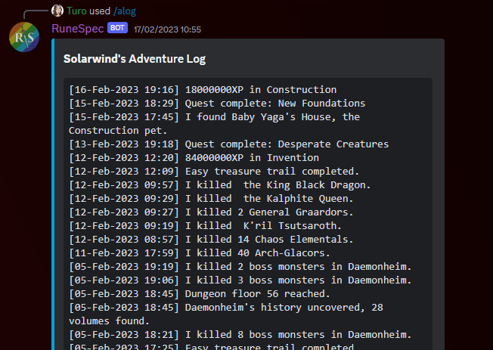This screenshot has width=493, height=350.
Task: Click the 17/02/2023 10:55 timestamp
Action: click(167, 29)
